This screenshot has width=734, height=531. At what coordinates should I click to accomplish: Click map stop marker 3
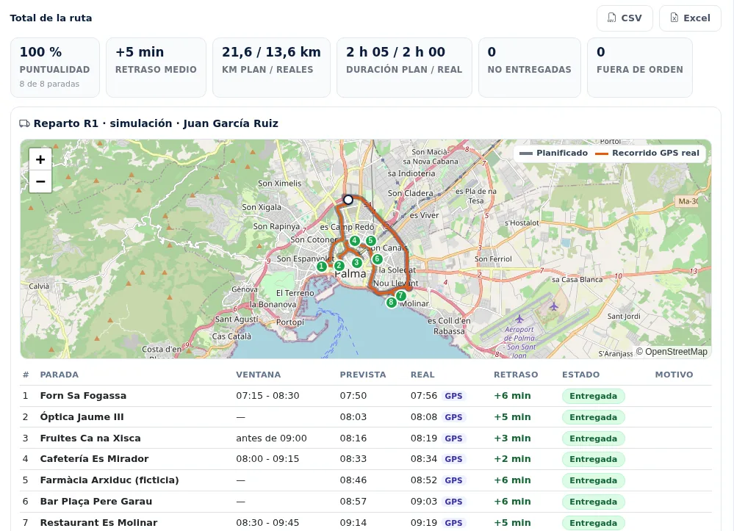pyautogui.click(x=356, y=262)
